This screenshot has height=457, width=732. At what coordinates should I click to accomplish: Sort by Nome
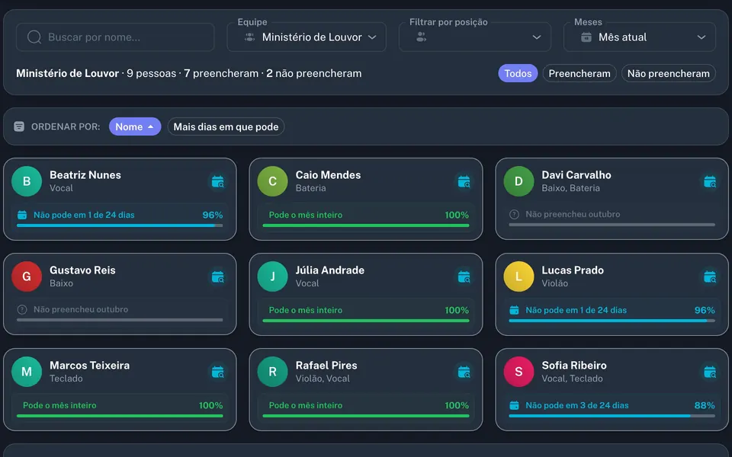click(135, 126)
